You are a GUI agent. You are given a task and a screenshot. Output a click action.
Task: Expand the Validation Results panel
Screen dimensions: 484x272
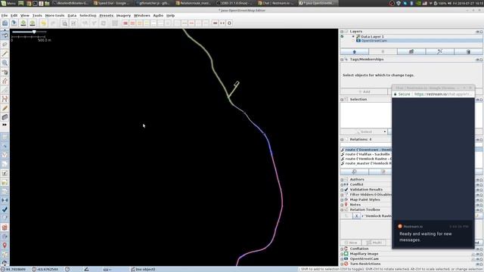tap(342, 190)
